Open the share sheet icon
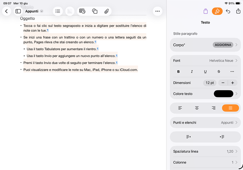 [x=238, y=11]
